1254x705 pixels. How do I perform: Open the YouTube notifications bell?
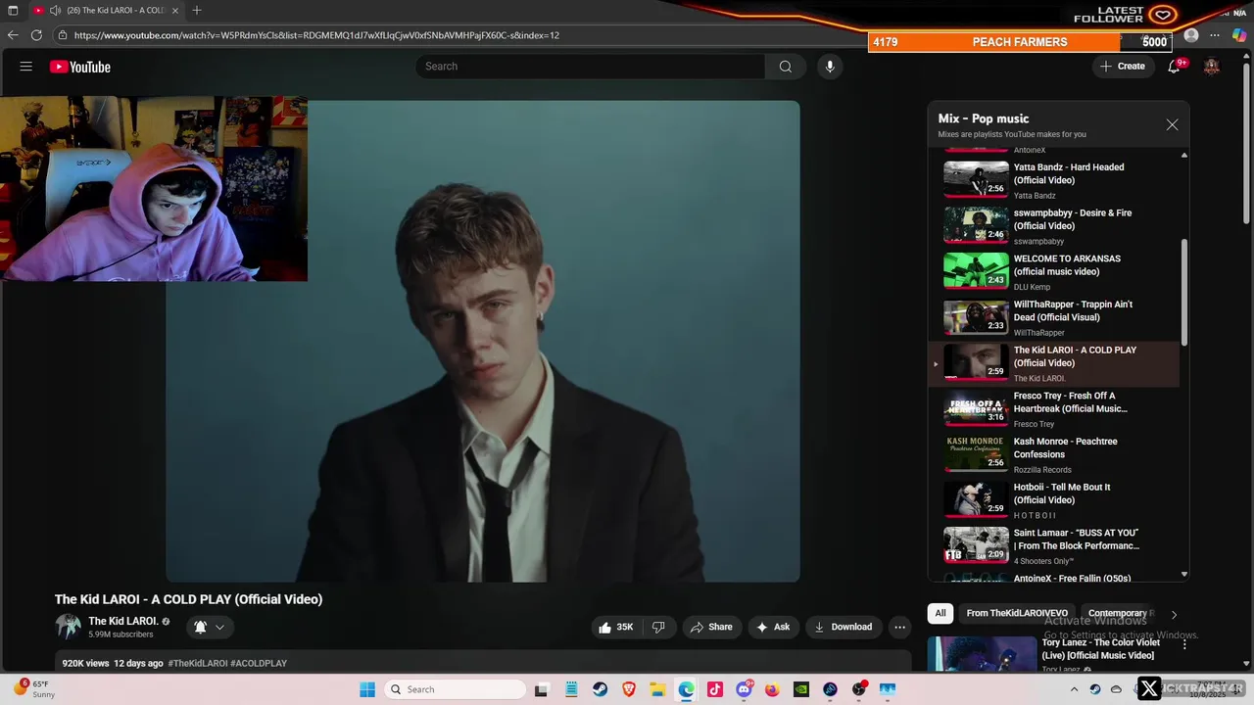coord(1174,67)
